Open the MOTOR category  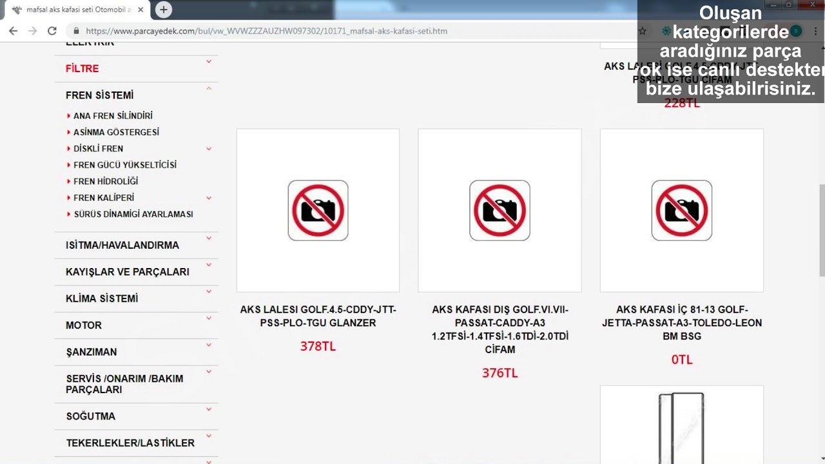pos(84,325)
